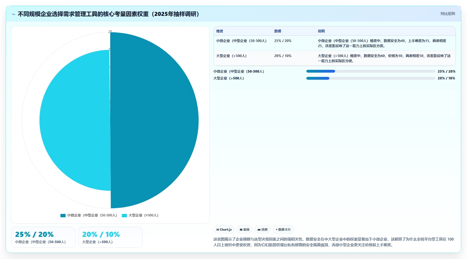Click the 大型企业（>500人） legend label text
The image size is (467, 259).
point(143,215)
